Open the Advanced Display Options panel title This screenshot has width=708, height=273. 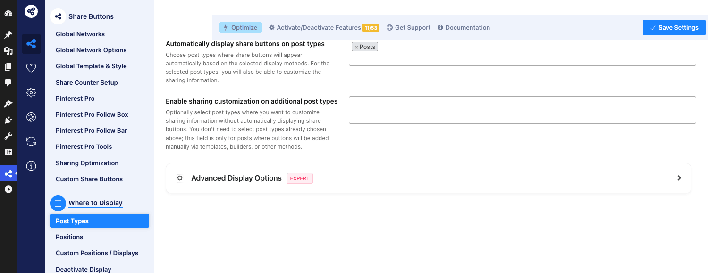click(236, 178)
